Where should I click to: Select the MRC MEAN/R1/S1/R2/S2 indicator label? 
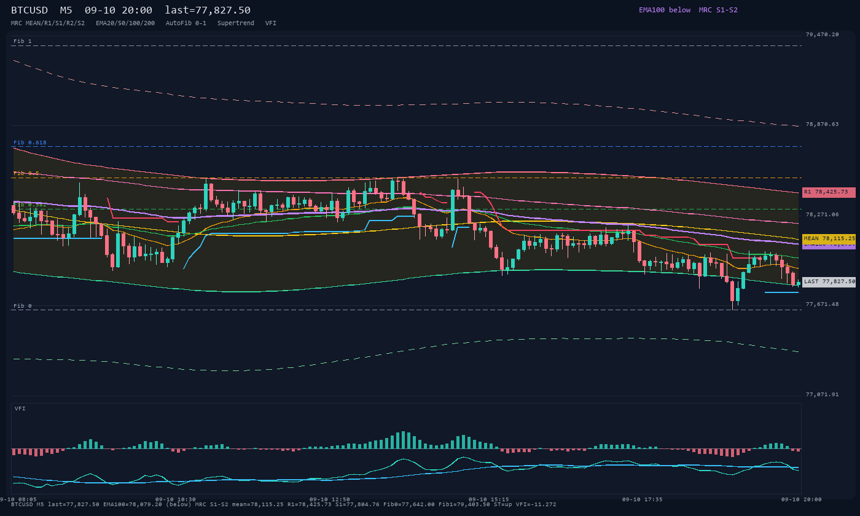[x=48, y=23]
